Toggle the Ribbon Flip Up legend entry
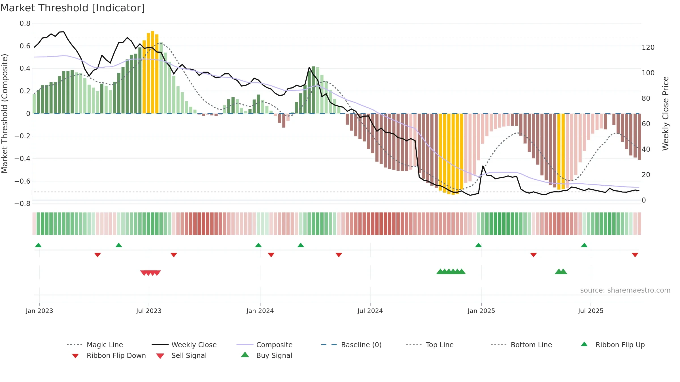The image size is (680, 382). click(613, 345)
